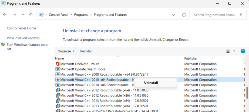Click the Visual C++ 2013 (x86) installer icon
Viewport: 249px width, 112px height.
pos(58,106)
